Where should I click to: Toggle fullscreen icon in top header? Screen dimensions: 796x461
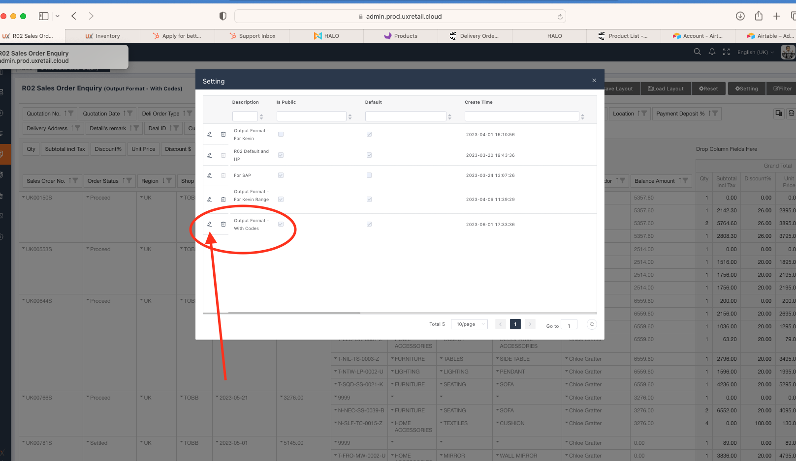click(726, 52)
